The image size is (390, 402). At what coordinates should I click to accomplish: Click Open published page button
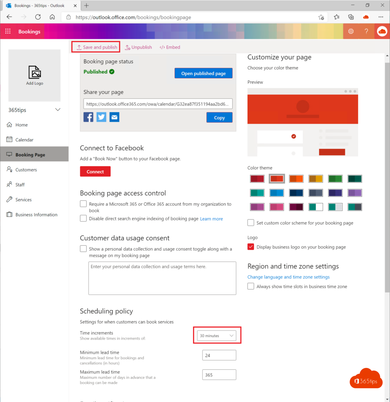pyautogui.click(x=204, y=73)
